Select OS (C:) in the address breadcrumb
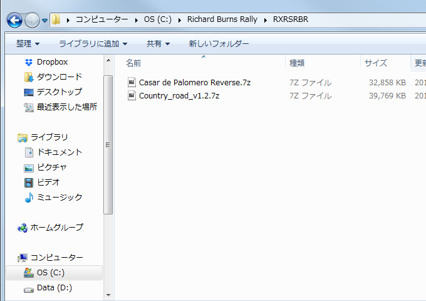426x301 pixels. click(158, 19)
